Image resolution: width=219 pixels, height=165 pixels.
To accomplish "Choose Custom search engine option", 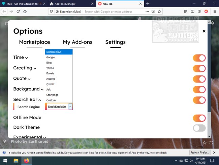I will point(59,100).
